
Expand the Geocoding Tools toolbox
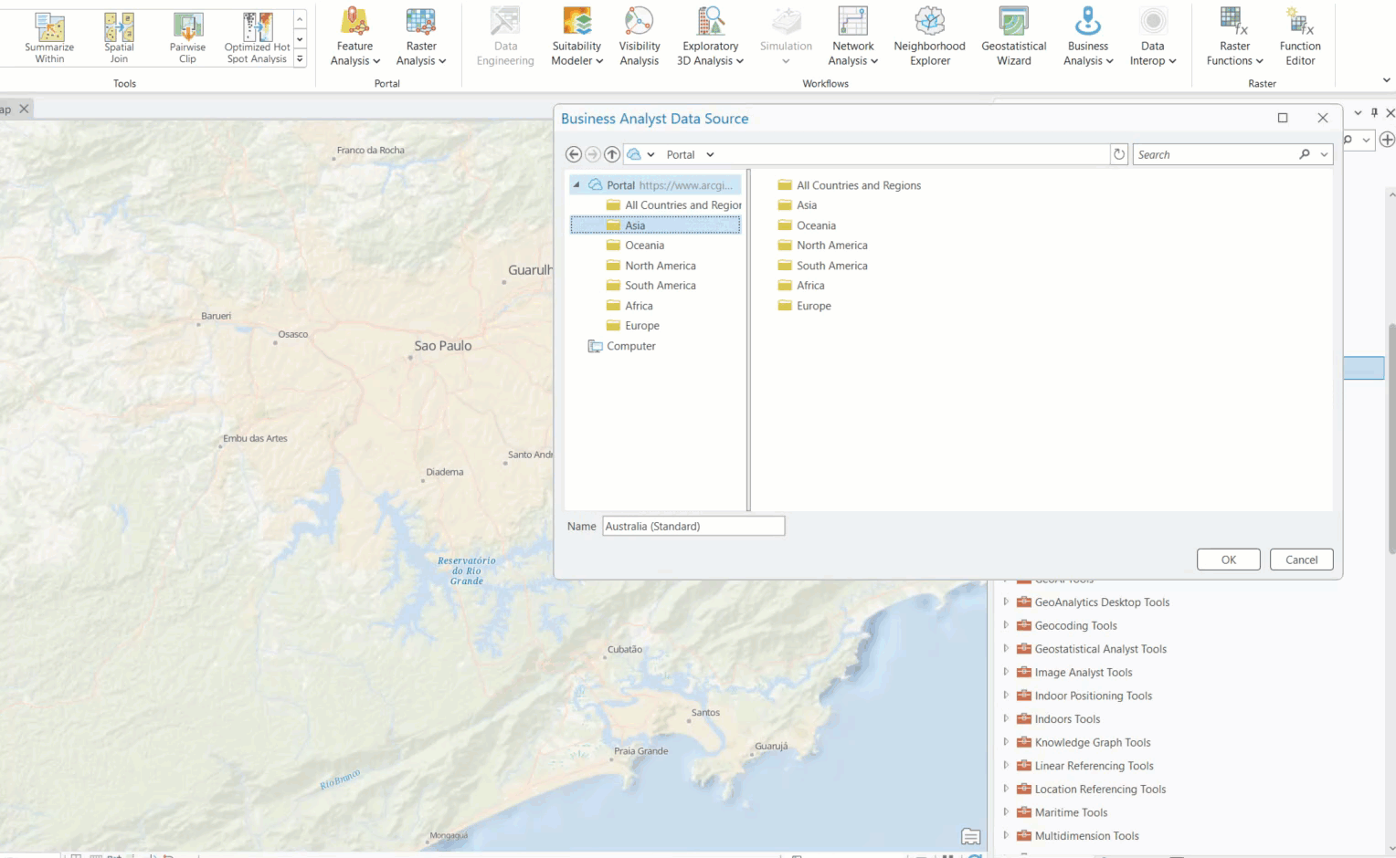pos(1006,625)
